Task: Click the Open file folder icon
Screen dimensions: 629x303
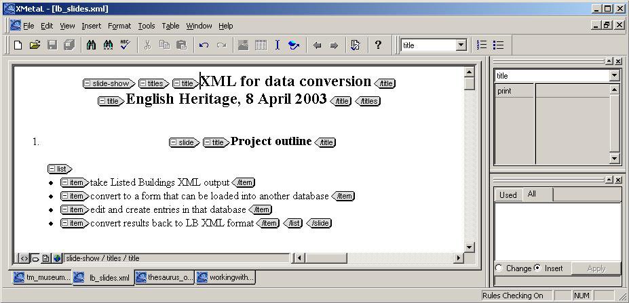Action: coord(35,45)
